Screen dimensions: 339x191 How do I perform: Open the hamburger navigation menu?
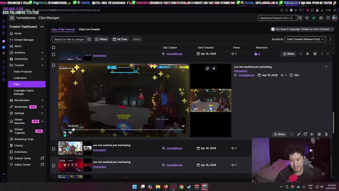click(12, 18)
